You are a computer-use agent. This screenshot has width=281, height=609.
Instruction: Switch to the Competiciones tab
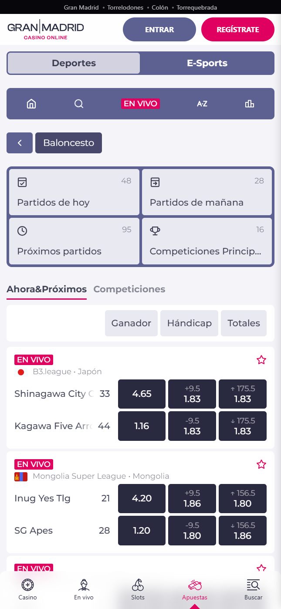coord(129,289)
